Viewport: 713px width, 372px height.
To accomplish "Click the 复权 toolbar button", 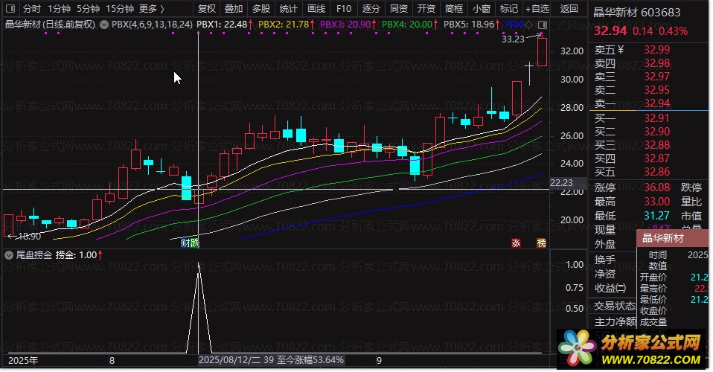I will [x=207, y=9].
